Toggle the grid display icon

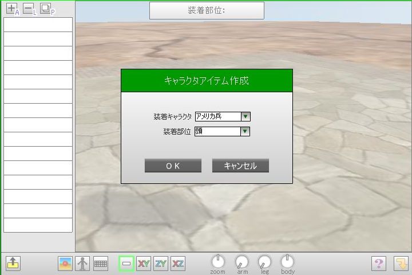[x=101, y=264]
